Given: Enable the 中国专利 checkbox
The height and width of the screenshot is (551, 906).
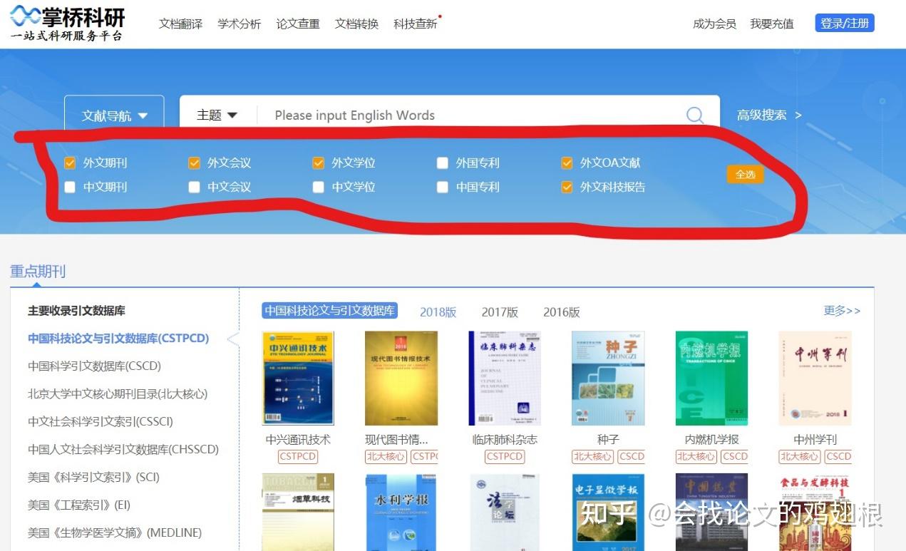Looking at the screenshot, I should pyautogui.click(x=442, y=187).
